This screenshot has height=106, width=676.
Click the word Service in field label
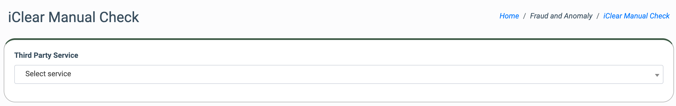pos(66,55)
